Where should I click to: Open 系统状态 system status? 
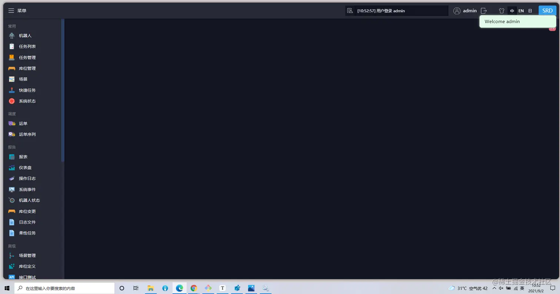(27, 101)
